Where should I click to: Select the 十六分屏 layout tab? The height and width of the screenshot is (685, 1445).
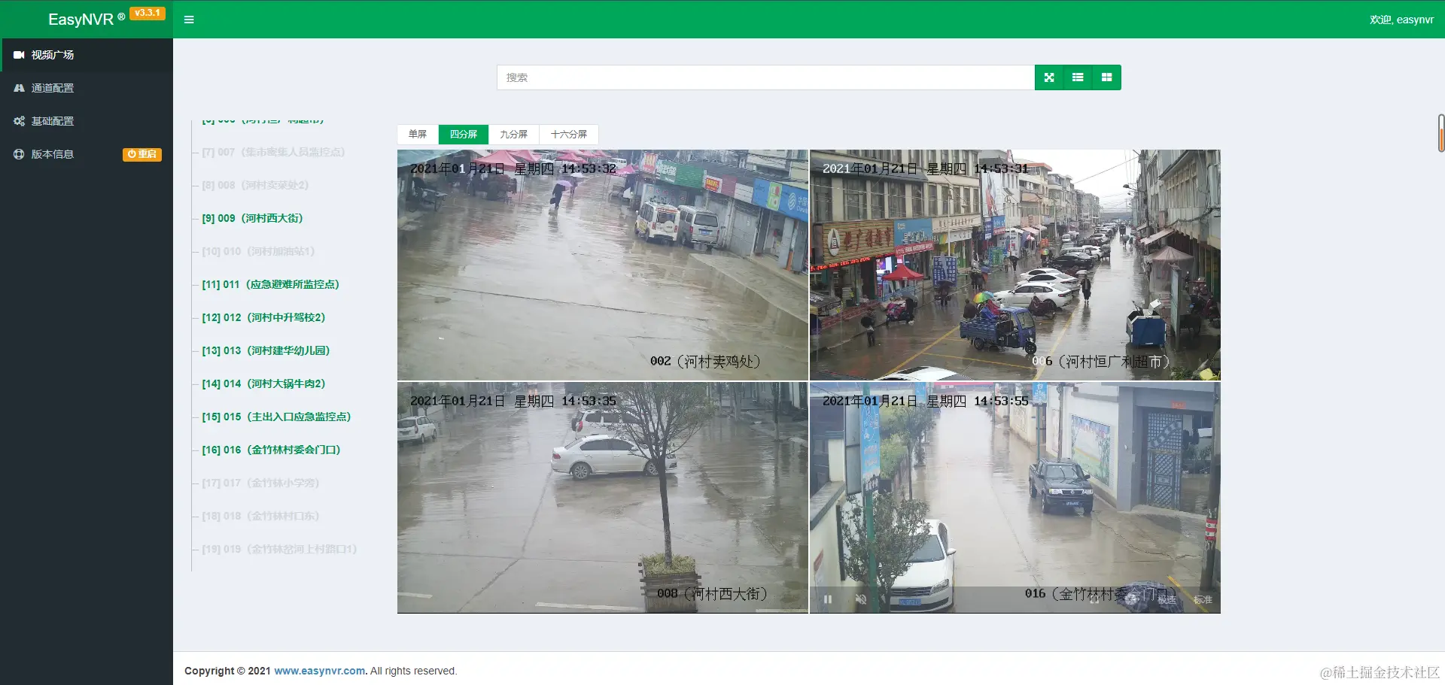(569, 135)
